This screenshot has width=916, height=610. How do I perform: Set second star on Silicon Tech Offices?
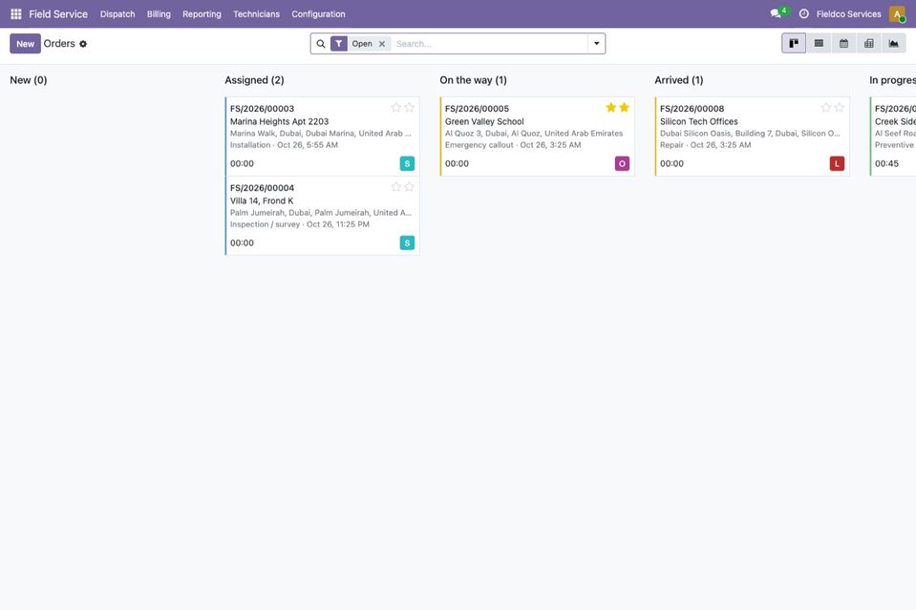coord(840,108)
